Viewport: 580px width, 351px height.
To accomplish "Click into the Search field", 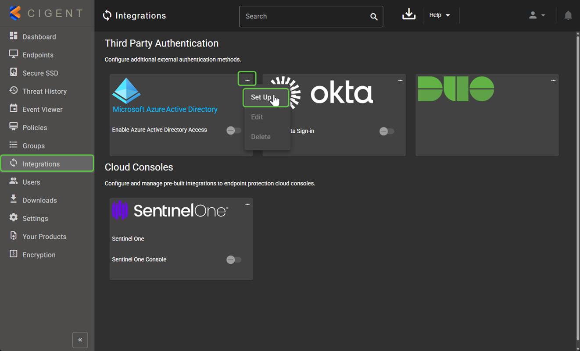I will (x=311, y=17).
